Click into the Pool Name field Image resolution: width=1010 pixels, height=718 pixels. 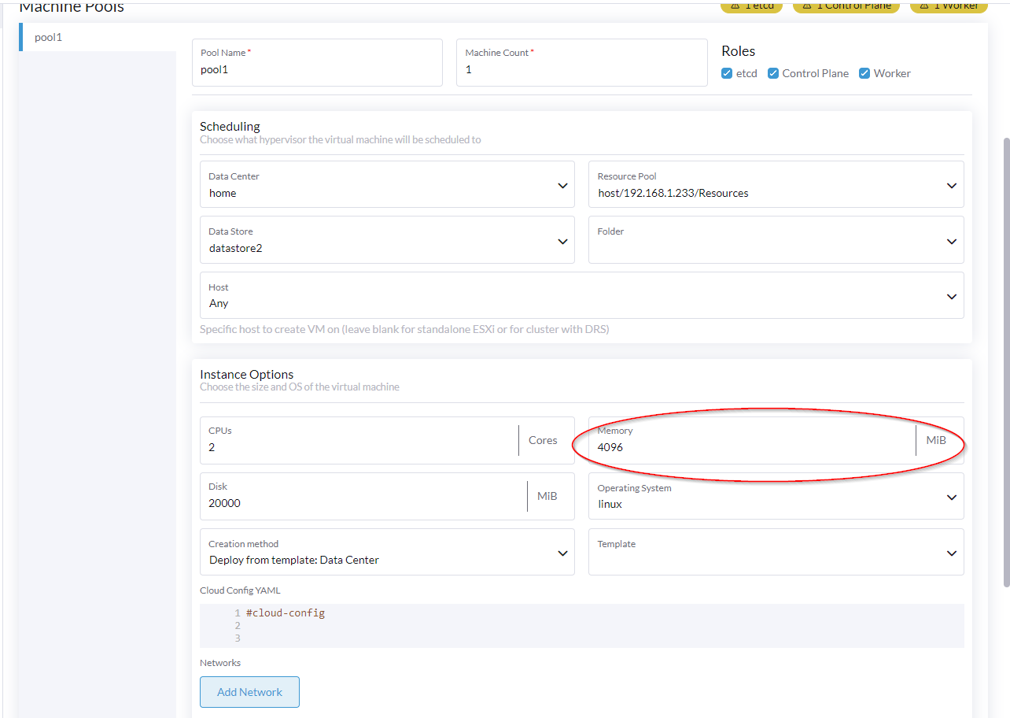coord(317,69)
